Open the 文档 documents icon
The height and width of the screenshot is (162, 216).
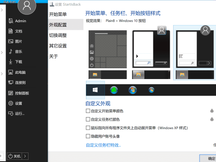tap(11, 31)
